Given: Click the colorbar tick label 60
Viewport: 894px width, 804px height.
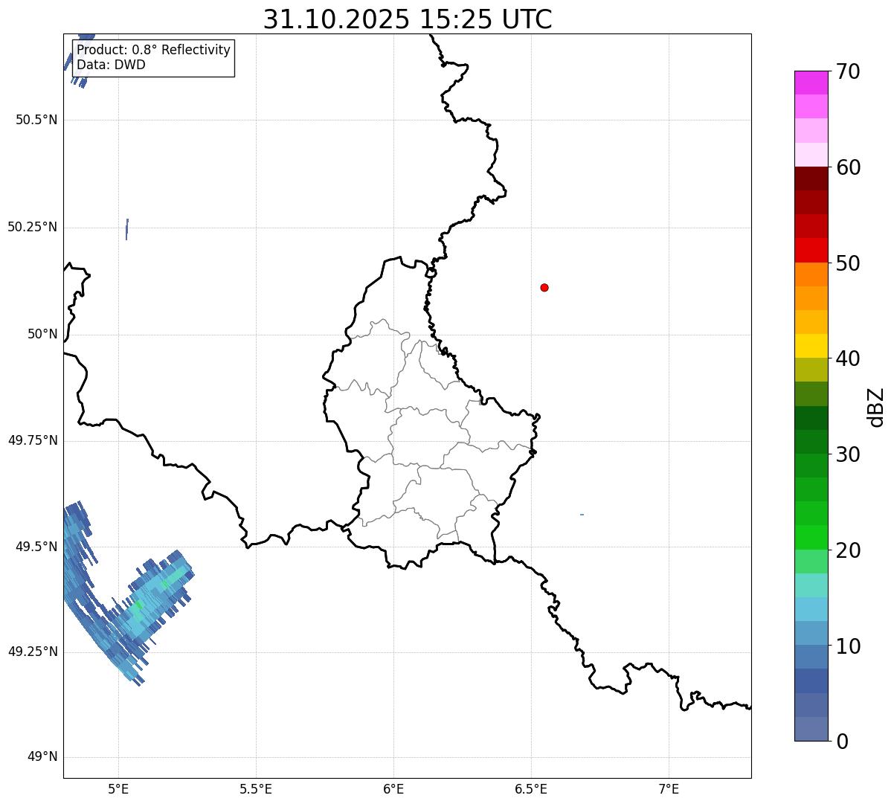Looking at the screenshot, I should click(x=848, y=167).
